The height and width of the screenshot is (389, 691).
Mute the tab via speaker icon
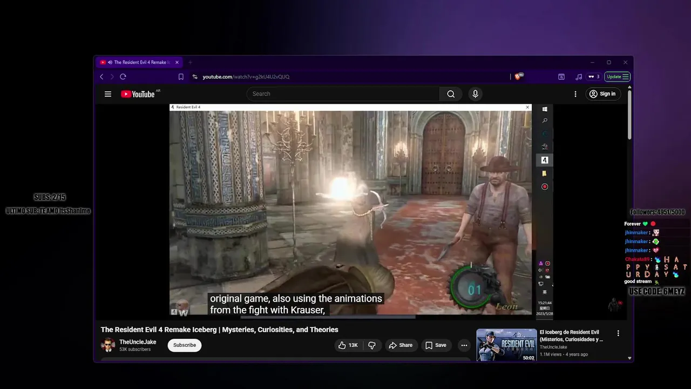click(110, 62)
